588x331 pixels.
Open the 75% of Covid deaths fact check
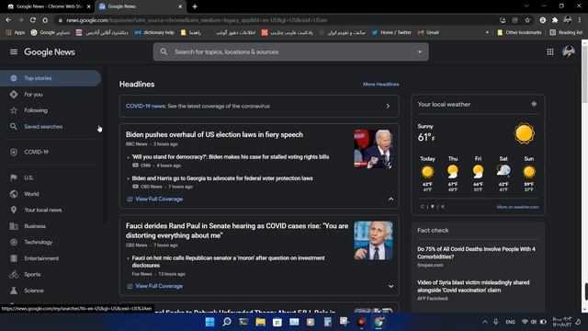476,253
